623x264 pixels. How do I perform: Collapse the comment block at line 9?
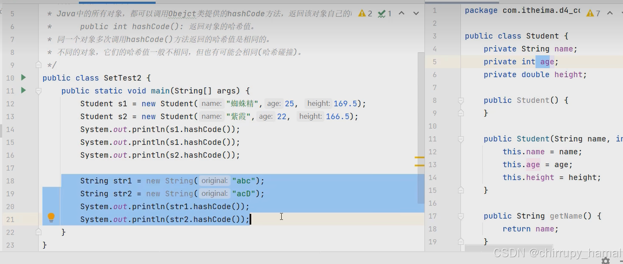(39, 65)
